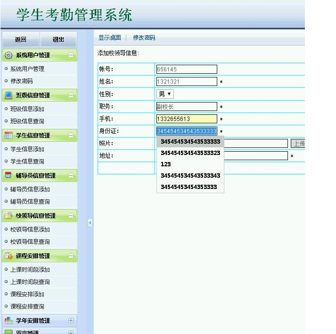Select suggestion 345454534543533333
Viewport: 336px width, 334px height.
[190, 142]
